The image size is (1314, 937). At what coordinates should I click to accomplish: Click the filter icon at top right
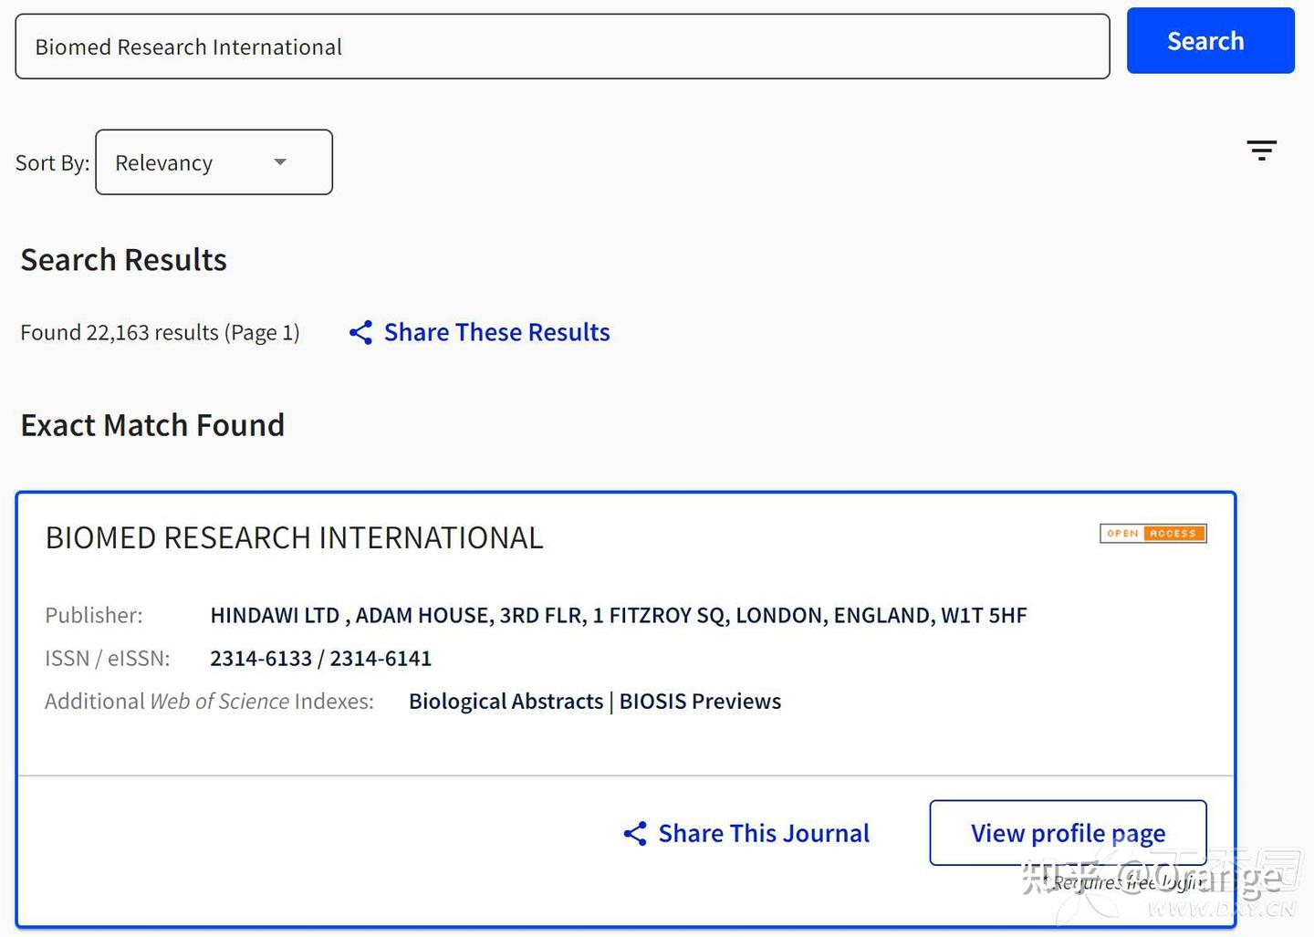[x=1261, y=151]
